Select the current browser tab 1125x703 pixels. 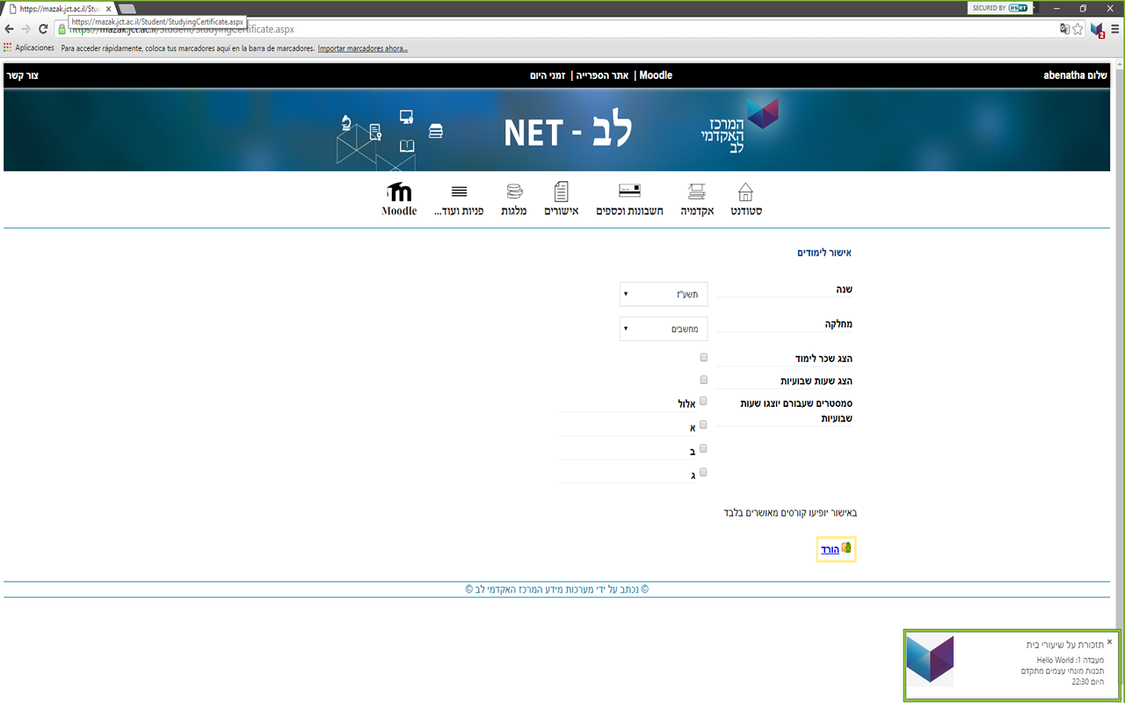click(x=60, y=8)
